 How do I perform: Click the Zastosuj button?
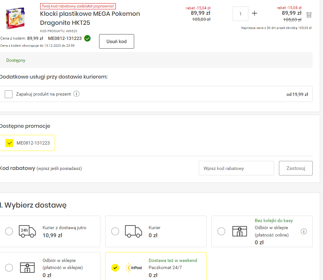(296, 168)
